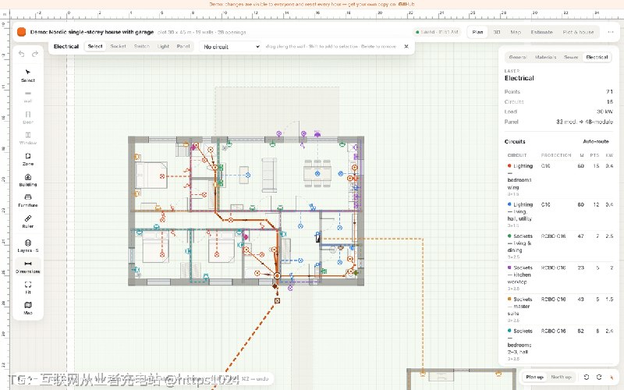Click the project title Demo: Nordic single-storey house

(92, 32)
